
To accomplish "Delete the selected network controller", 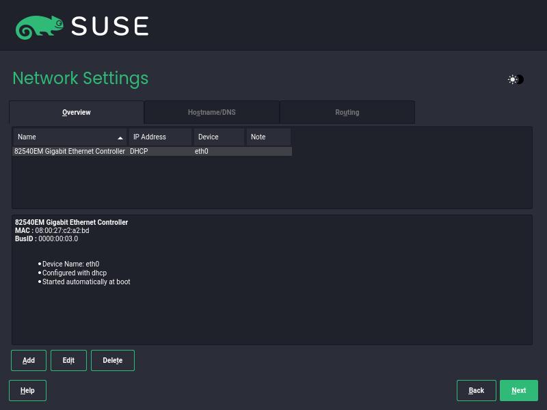I will point(112,360).
